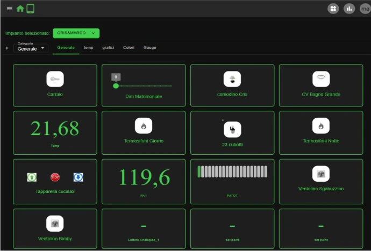
Task: Toggle the CV Bagno Grande light
Action: tap(321, 79)
